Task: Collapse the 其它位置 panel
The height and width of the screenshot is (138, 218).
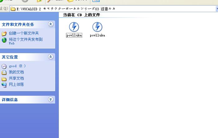Action: [x=50, y=57]
